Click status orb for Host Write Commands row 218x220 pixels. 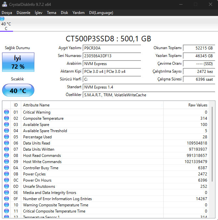(7, 161)
